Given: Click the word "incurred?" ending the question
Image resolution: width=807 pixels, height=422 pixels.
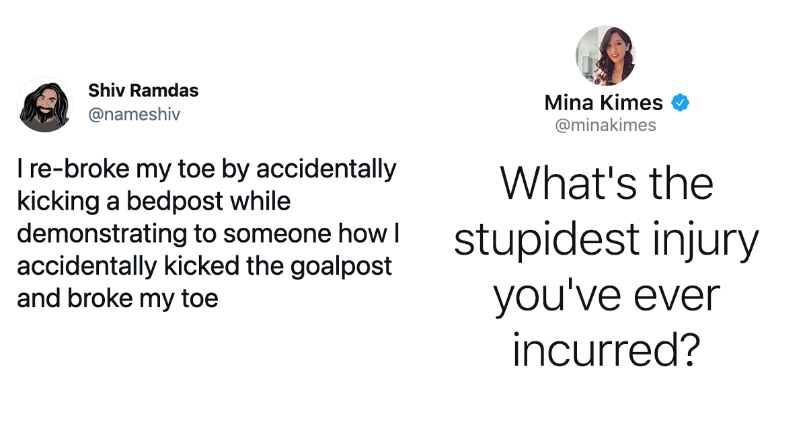Looking at the screenshot, I should click(x=605, y=349).
